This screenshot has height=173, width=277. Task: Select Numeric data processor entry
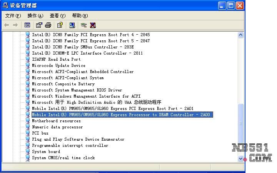[x=57, y=127]
